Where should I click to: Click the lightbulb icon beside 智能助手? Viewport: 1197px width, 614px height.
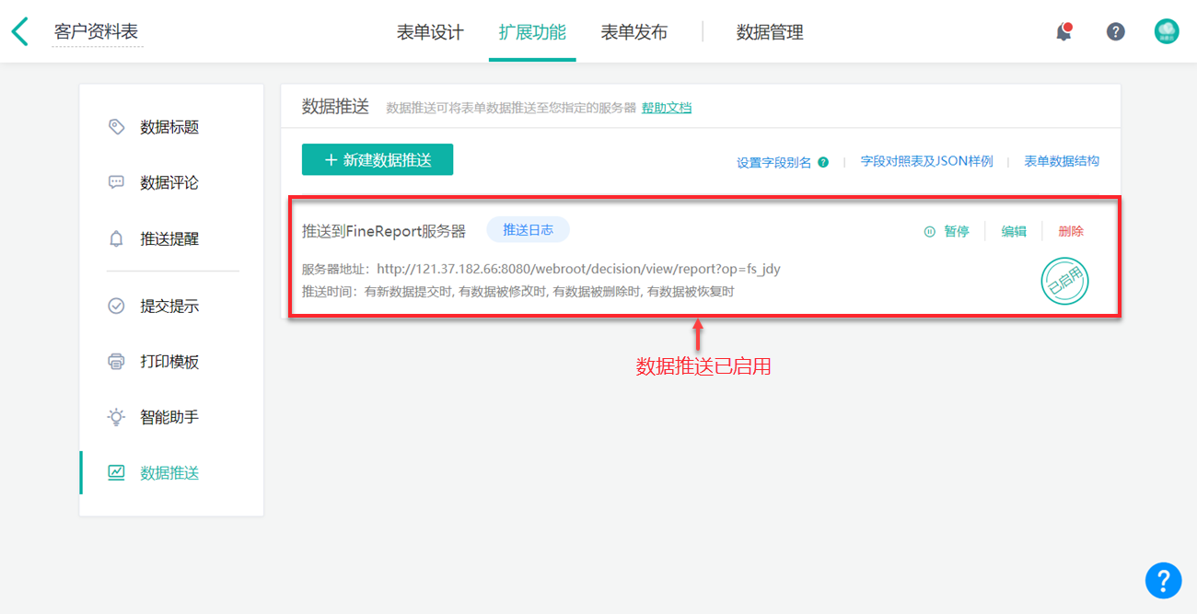coord(116,417)
